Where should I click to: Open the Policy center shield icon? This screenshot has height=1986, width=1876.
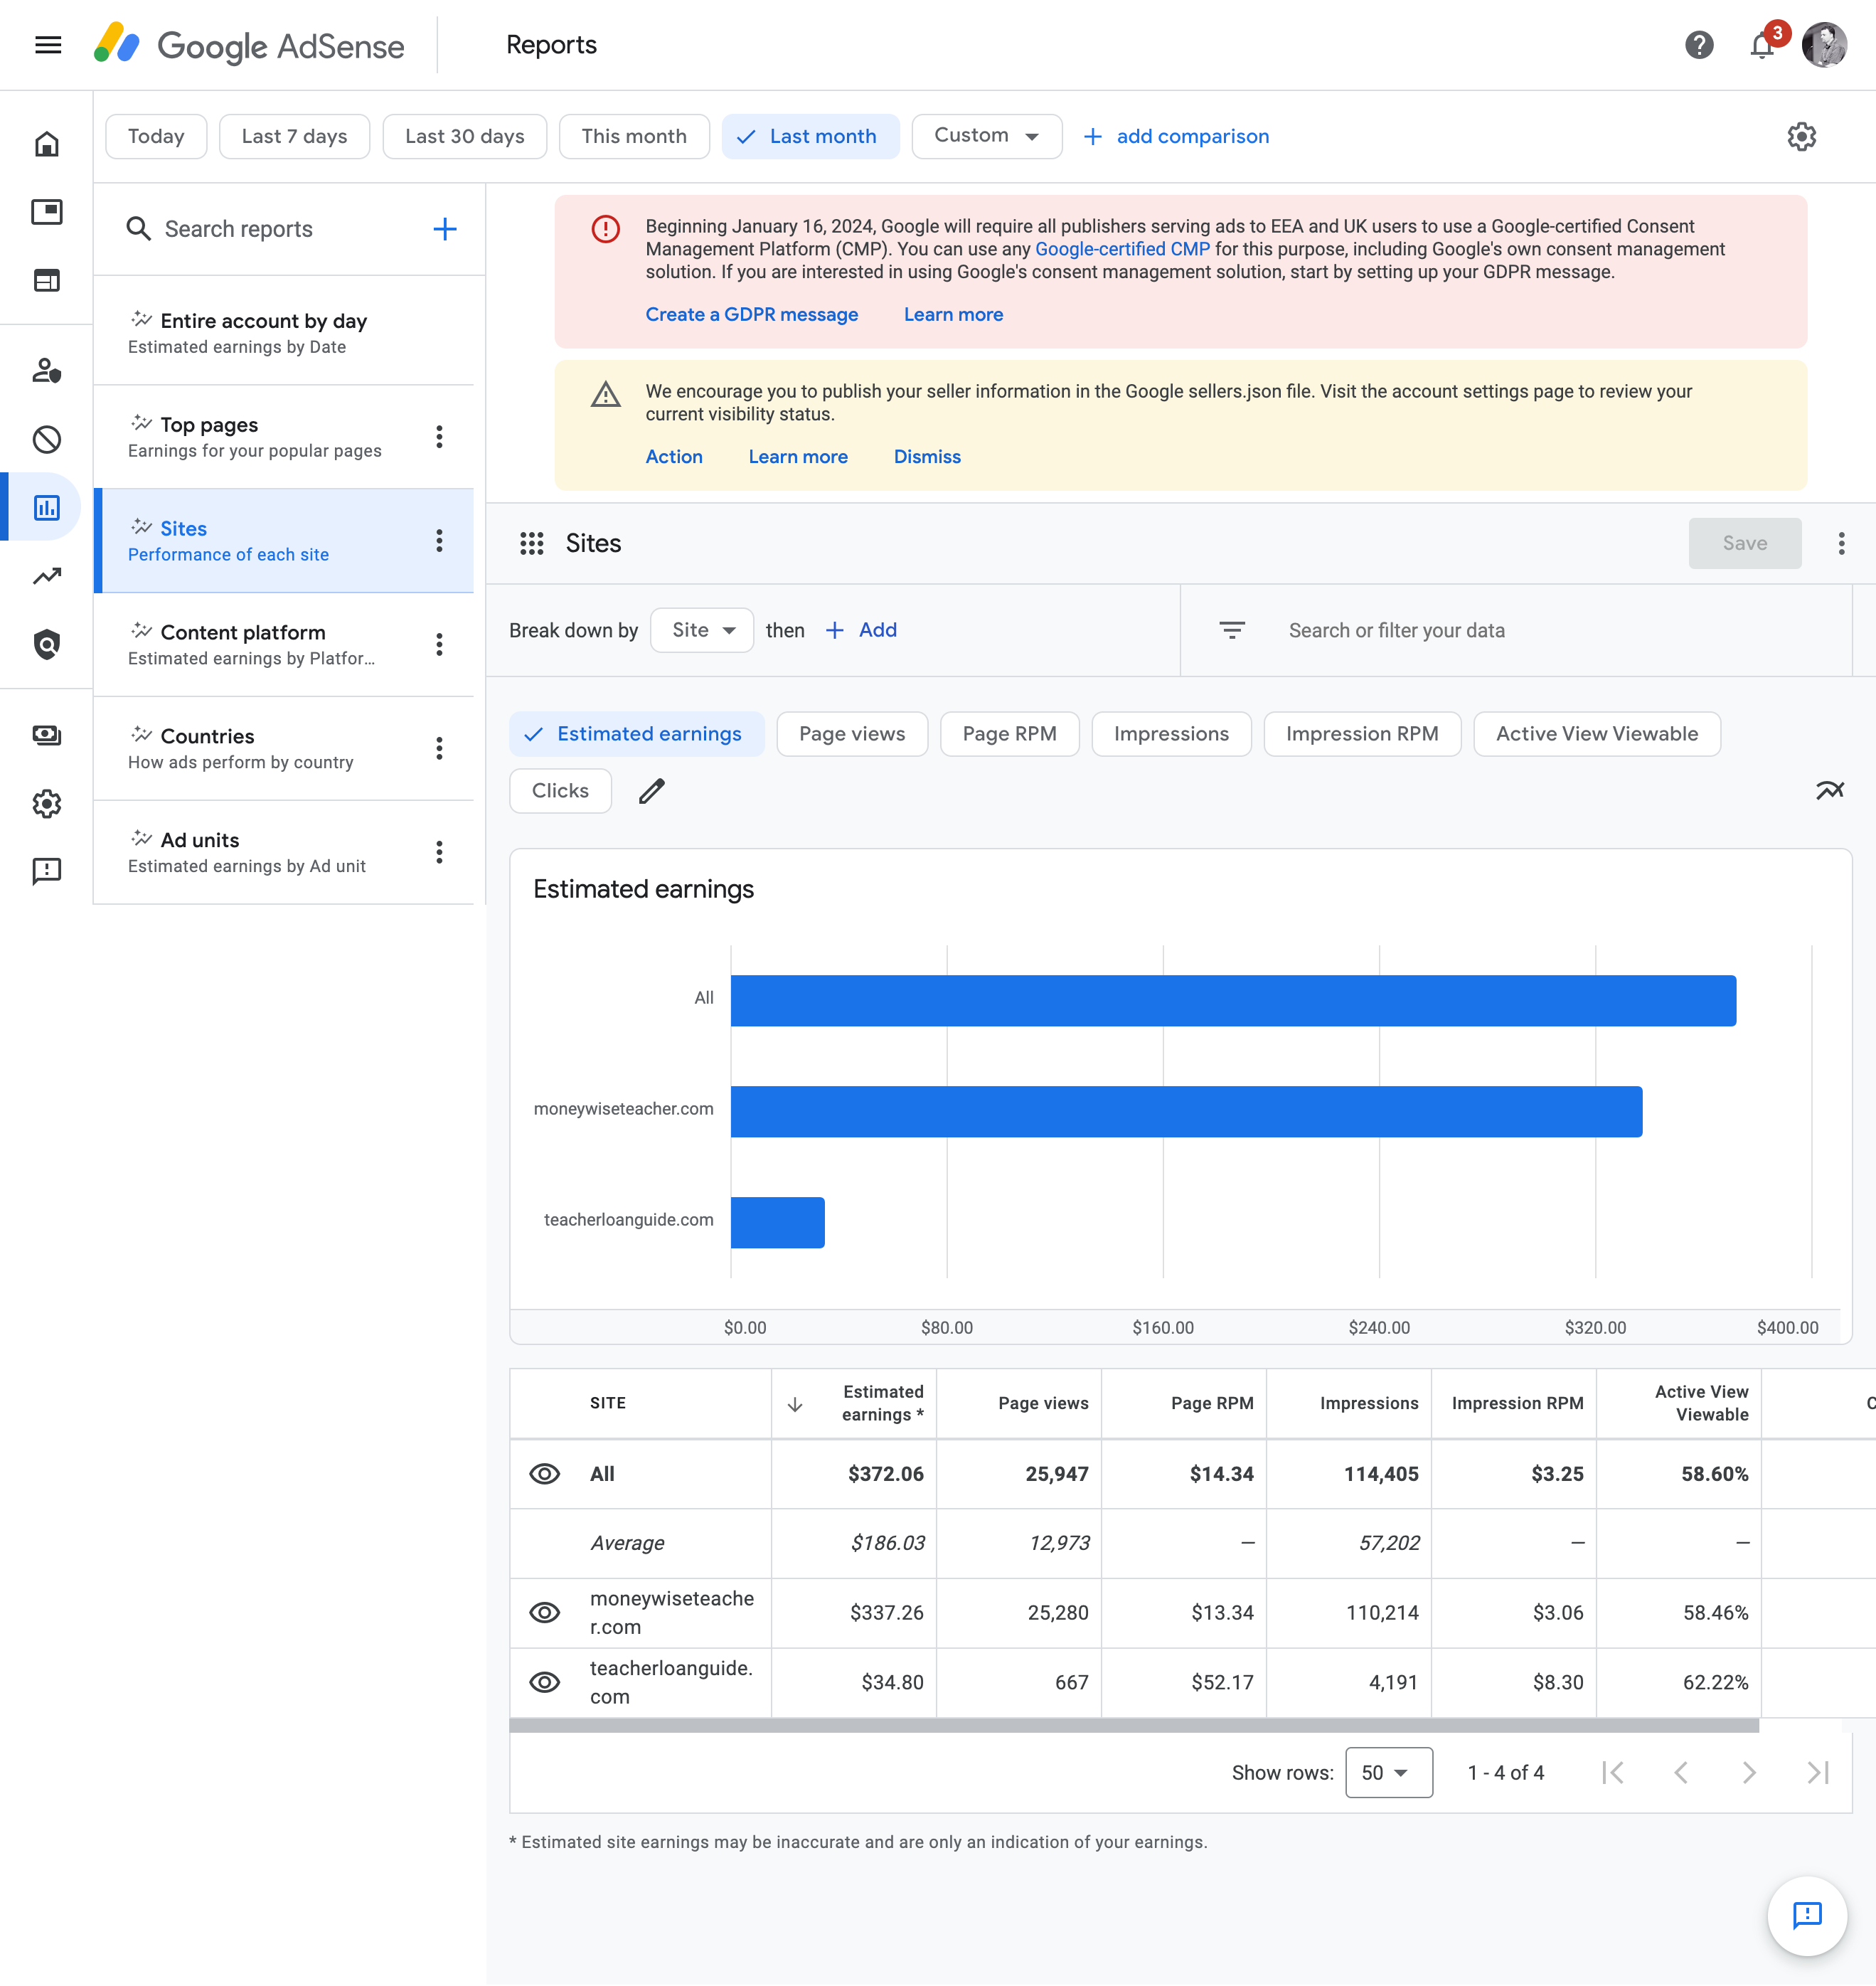(47, 644)
